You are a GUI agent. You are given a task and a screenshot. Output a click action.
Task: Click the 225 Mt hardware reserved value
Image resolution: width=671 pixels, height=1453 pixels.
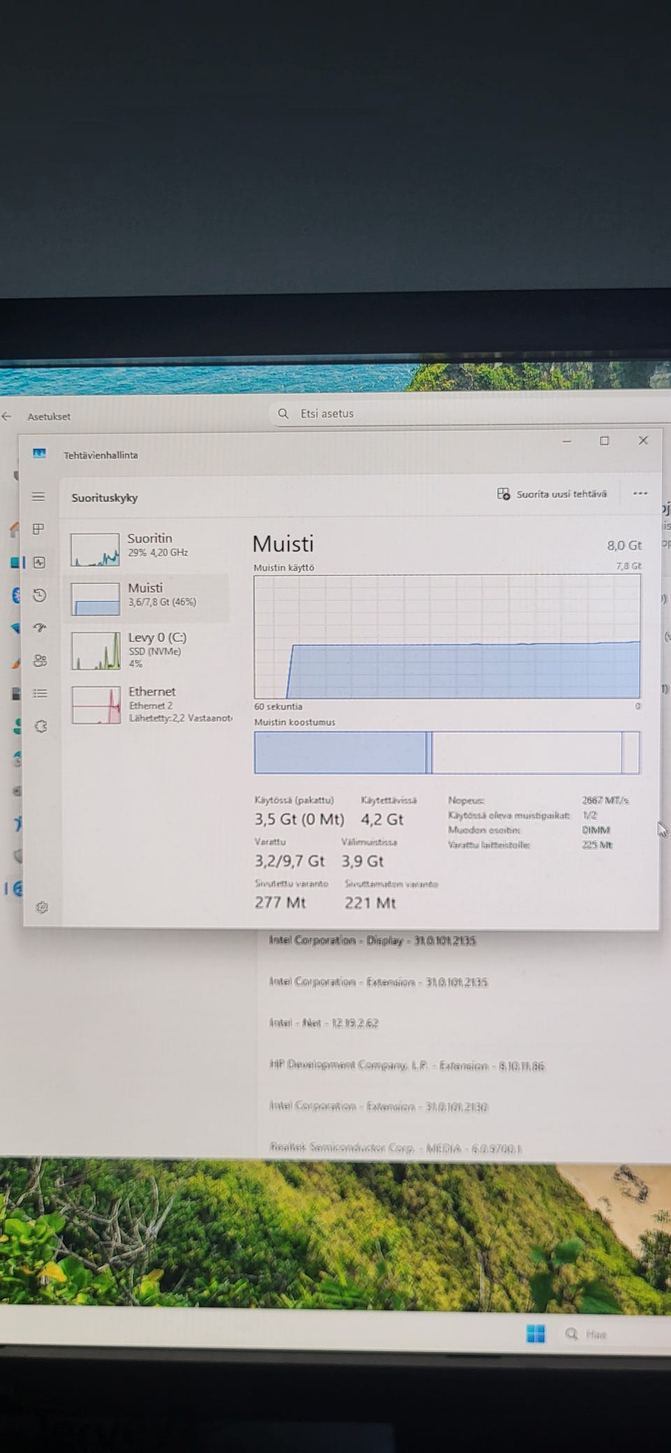coord(597,845)
